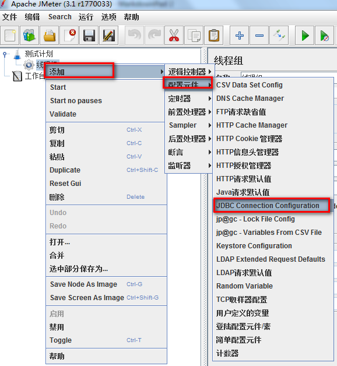
Task: Click the New test plan toolbar icon
Action: point(9,36)
